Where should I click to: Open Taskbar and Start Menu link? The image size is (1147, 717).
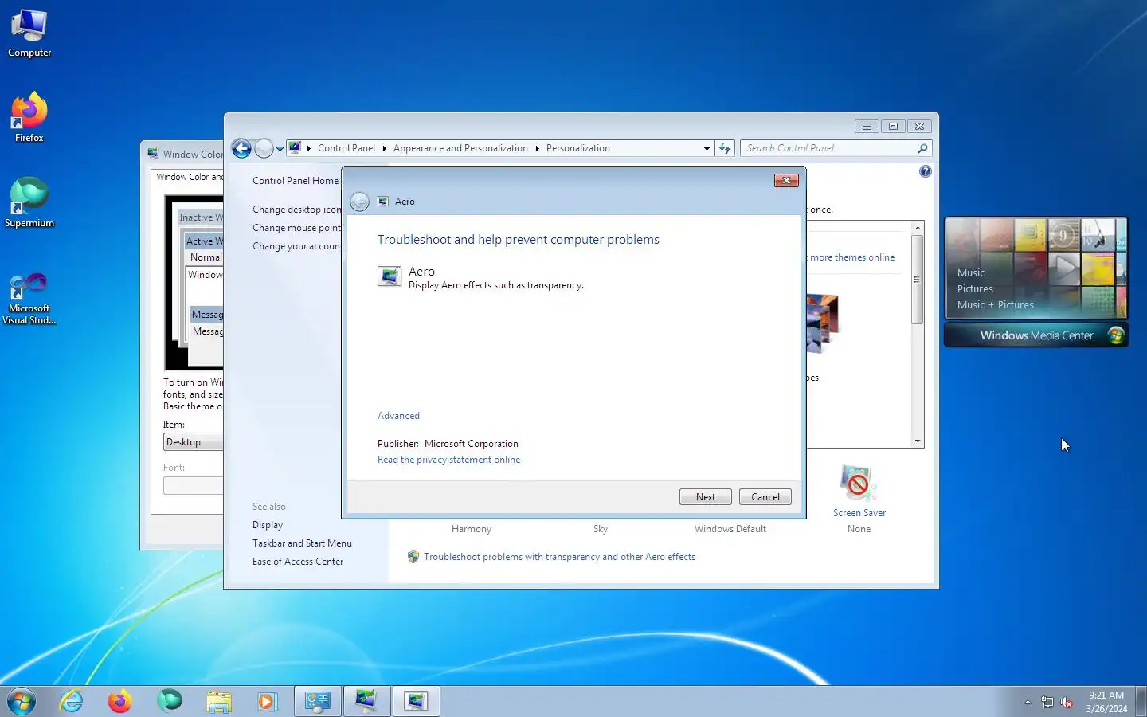point(302,543)
